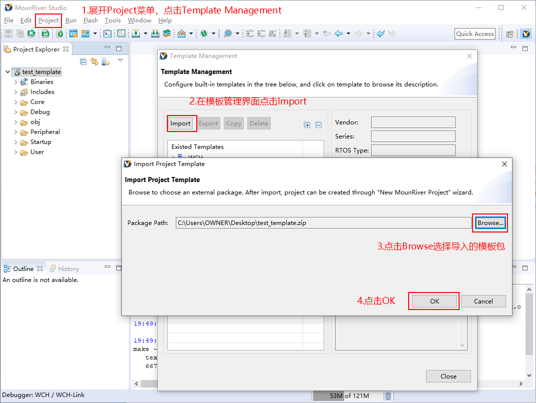Toggle Link with Editor in Project Explorer

tap(94, 61)
